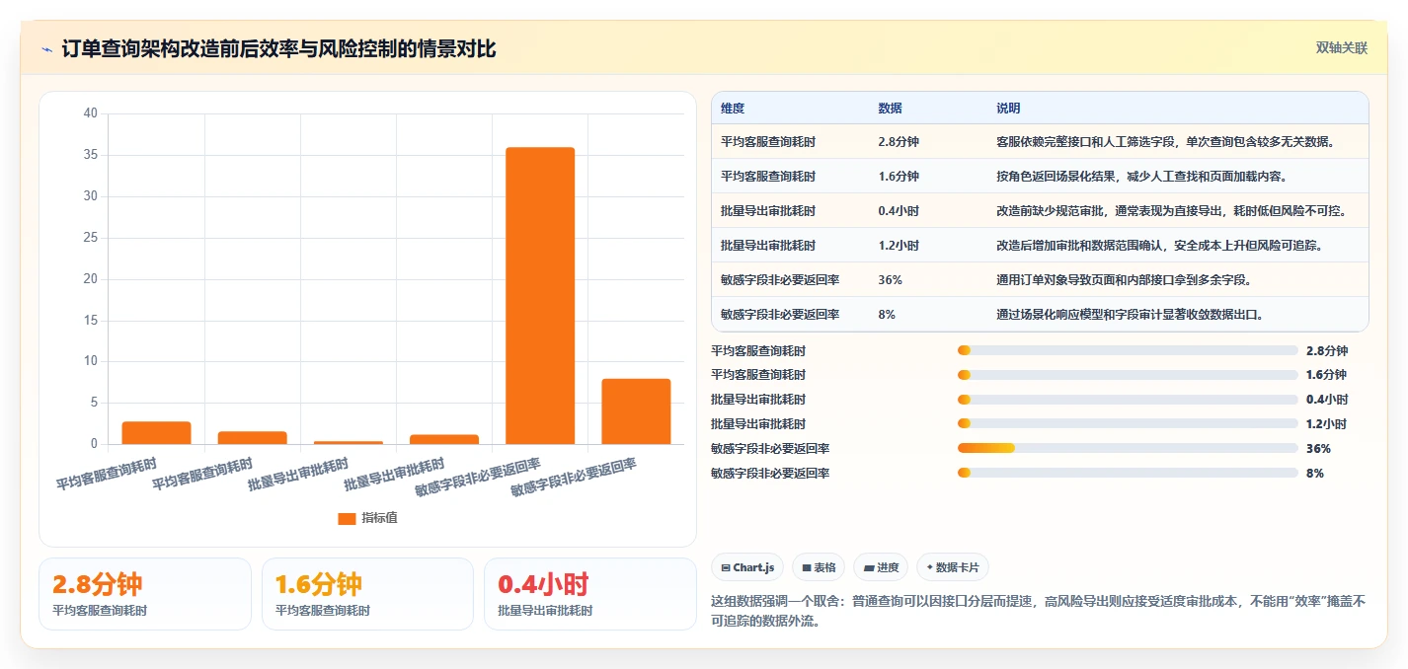Click the 1.2小时 value in the progress list
This screenshot has height=669, width=1408.
click(x=1326, y=424)
